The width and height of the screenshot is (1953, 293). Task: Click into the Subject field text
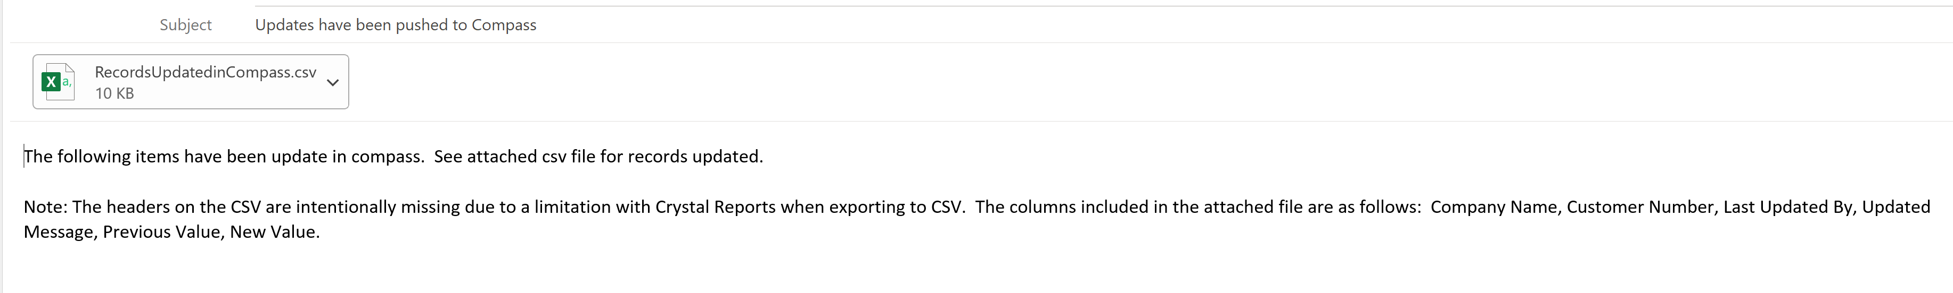[x=396, y=25]
